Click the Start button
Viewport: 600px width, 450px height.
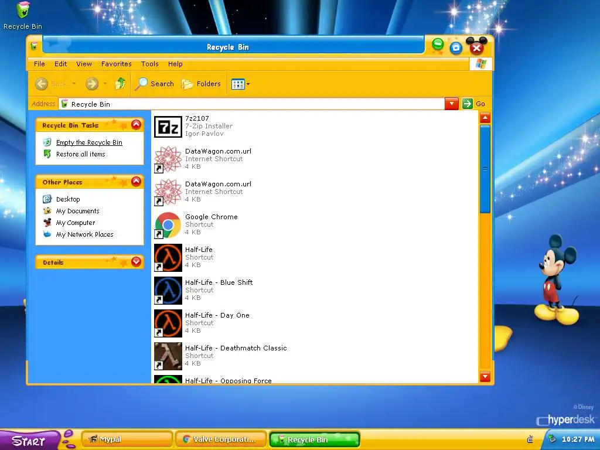[29, 440]
